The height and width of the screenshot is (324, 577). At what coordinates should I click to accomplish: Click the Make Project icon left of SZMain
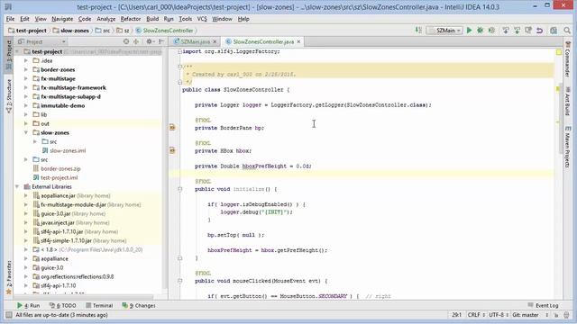[418, 31]
